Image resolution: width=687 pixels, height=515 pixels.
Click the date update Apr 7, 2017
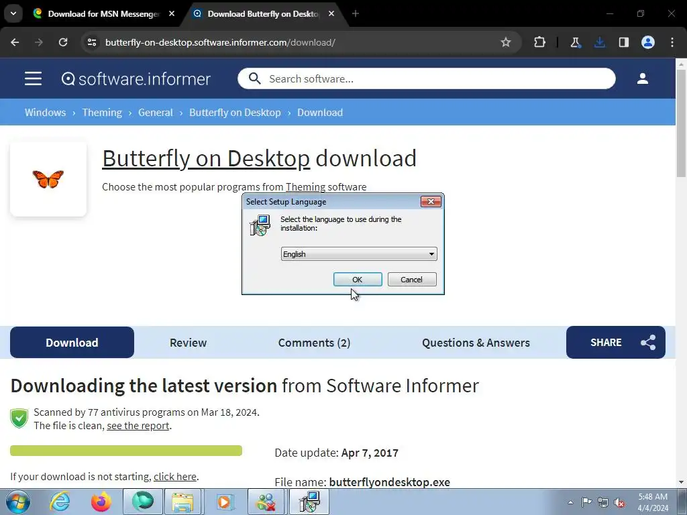370,453
